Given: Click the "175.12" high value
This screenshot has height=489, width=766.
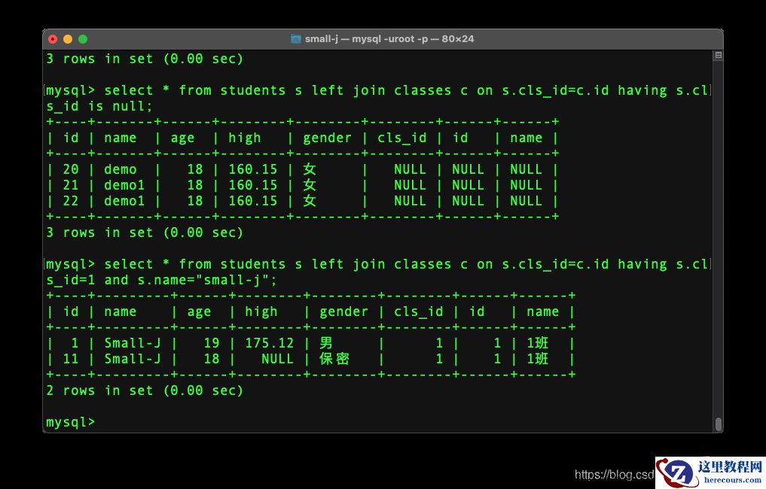Looking at the screenshot, I should tap(269, 343).
